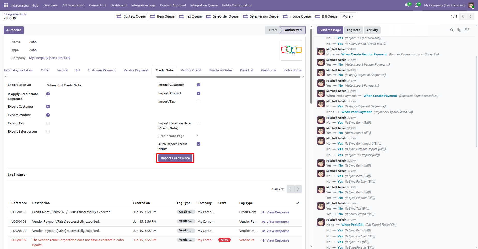The width and height of the screenshot is (478, 249).
Task: View Response for LOG/0102
Action: (275, 212)
